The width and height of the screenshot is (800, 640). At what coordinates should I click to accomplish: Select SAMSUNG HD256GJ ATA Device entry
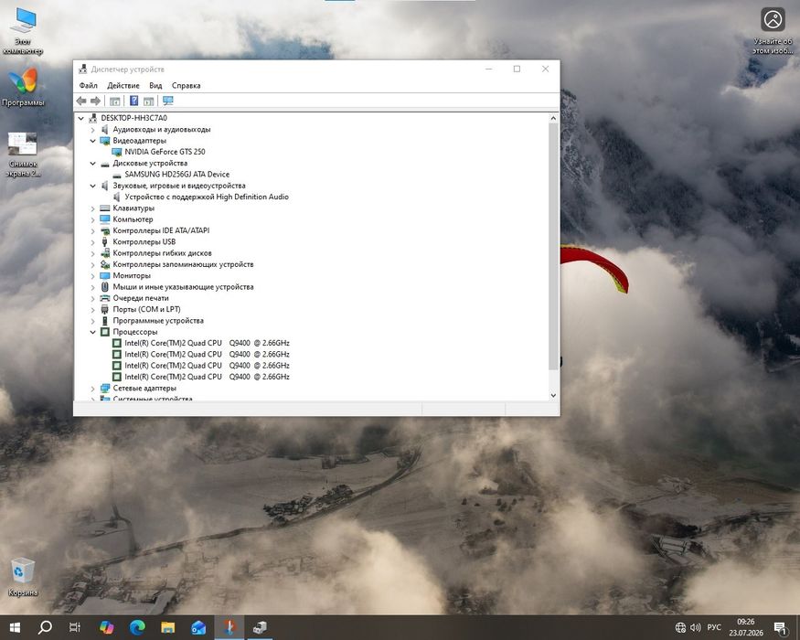pos(177,174)
